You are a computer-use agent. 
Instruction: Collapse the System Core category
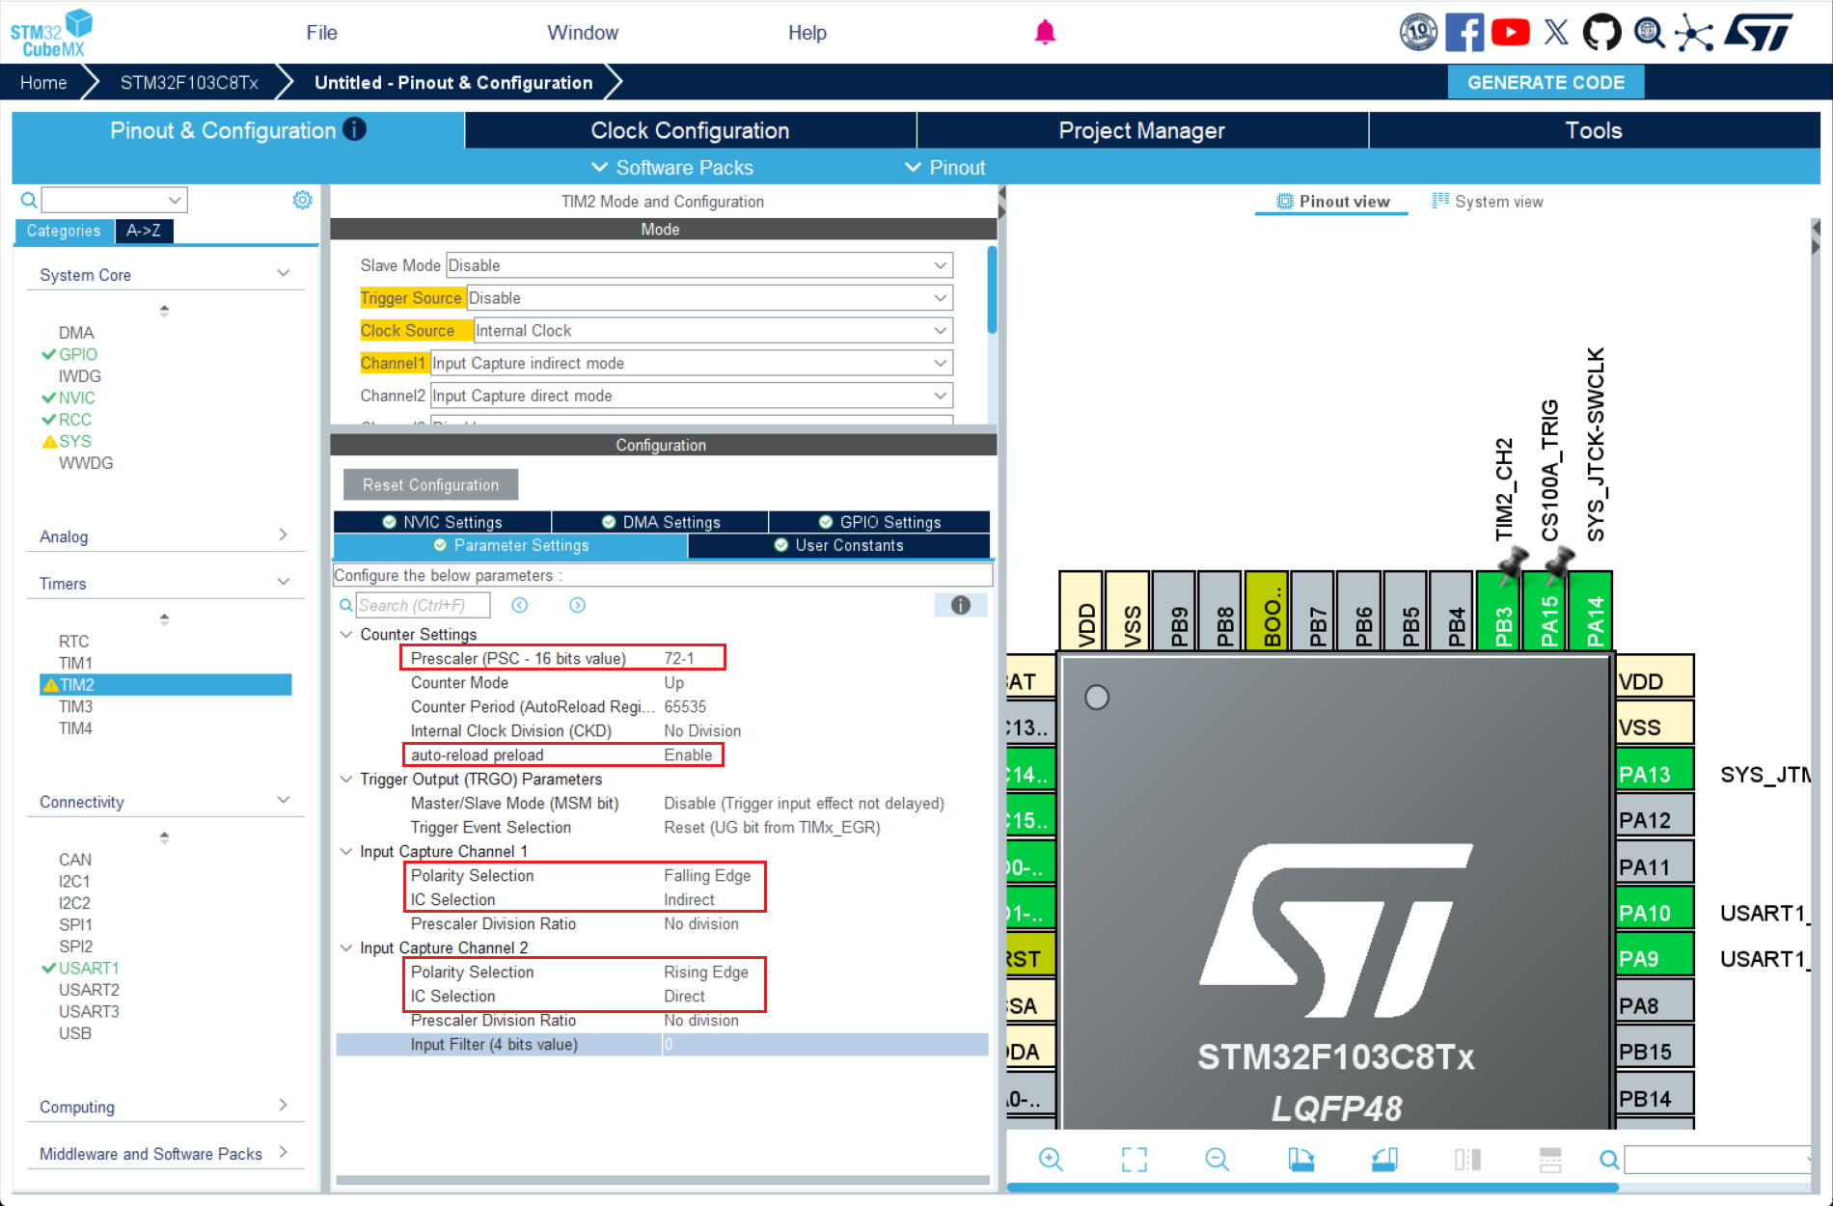click(x=284, y=274)
